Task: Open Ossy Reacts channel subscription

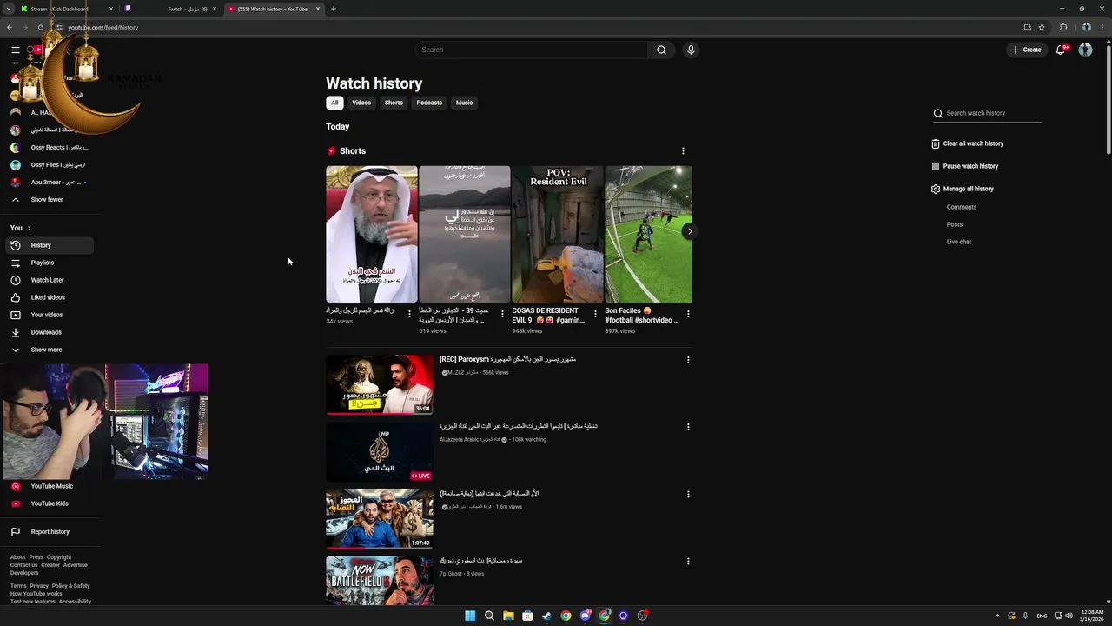Action: click(49, 148)
